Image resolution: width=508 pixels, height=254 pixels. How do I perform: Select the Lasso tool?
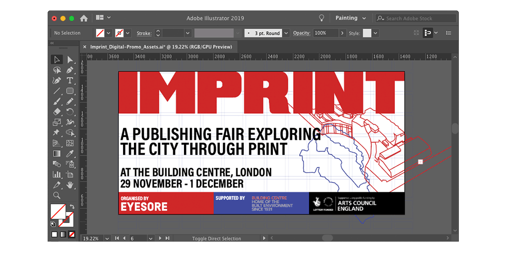click(x=57, y=70)
